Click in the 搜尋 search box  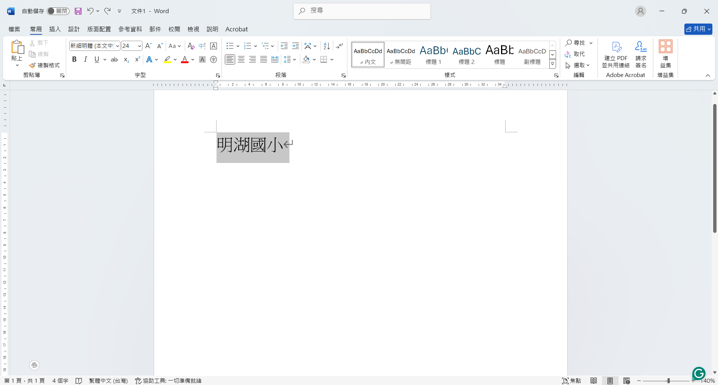click(x=362, y=11)
